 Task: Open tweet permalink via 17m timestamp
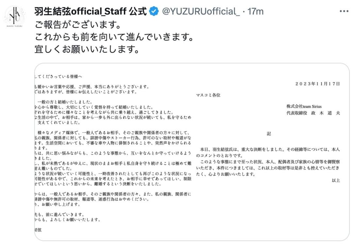255,11
